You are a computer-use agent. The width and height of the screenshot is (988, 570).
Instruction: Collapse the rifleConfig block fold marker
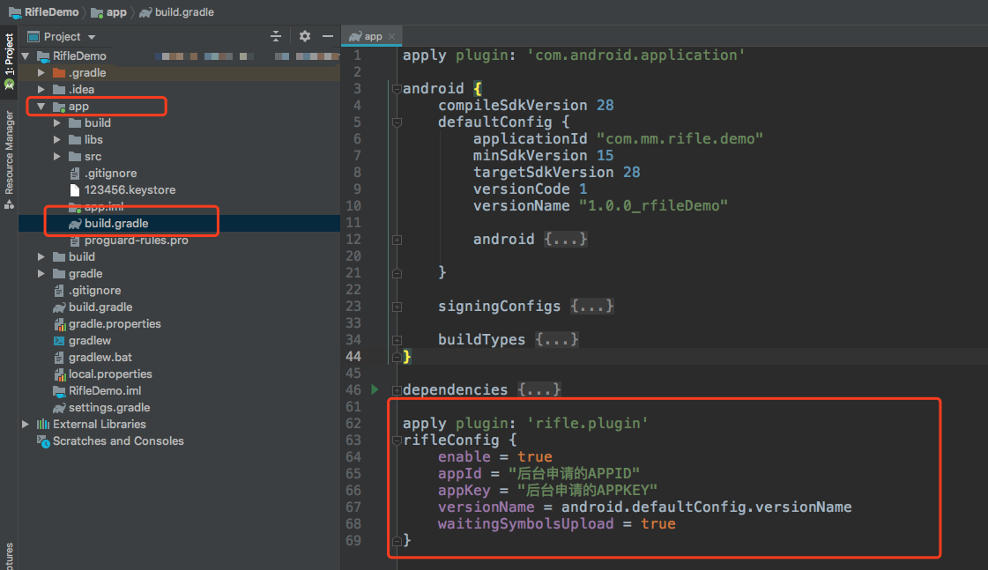click(397, 440)
